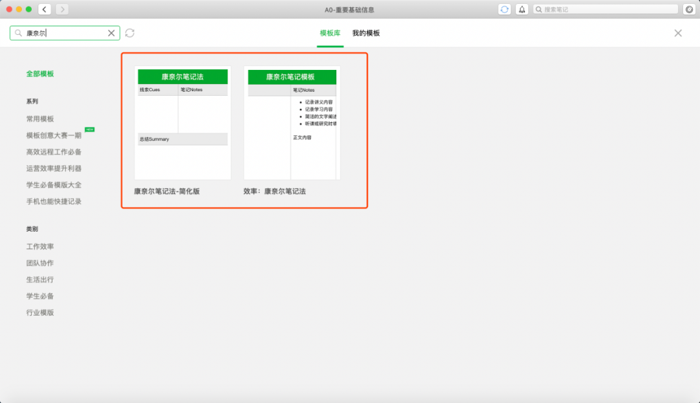Select the 团队协作 category
This screenshot has width=700, height=403.
tap(40, 263)
